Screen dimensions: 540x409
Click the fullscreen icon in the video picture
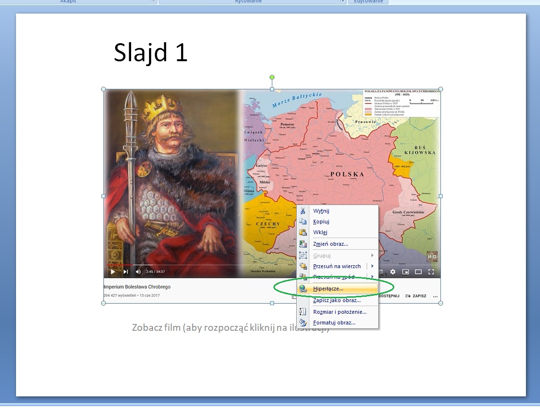[x=431, y=272]
